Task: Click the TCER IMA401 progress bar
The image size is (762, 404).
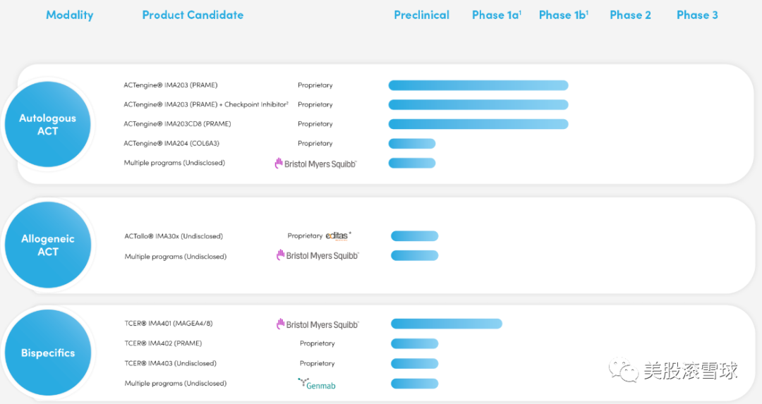Action: [446, 324]
